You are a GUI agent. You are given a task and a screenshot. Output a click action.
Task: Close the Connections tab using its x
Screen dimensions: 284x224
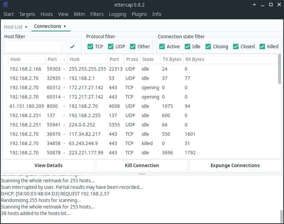tap(65, 27)
